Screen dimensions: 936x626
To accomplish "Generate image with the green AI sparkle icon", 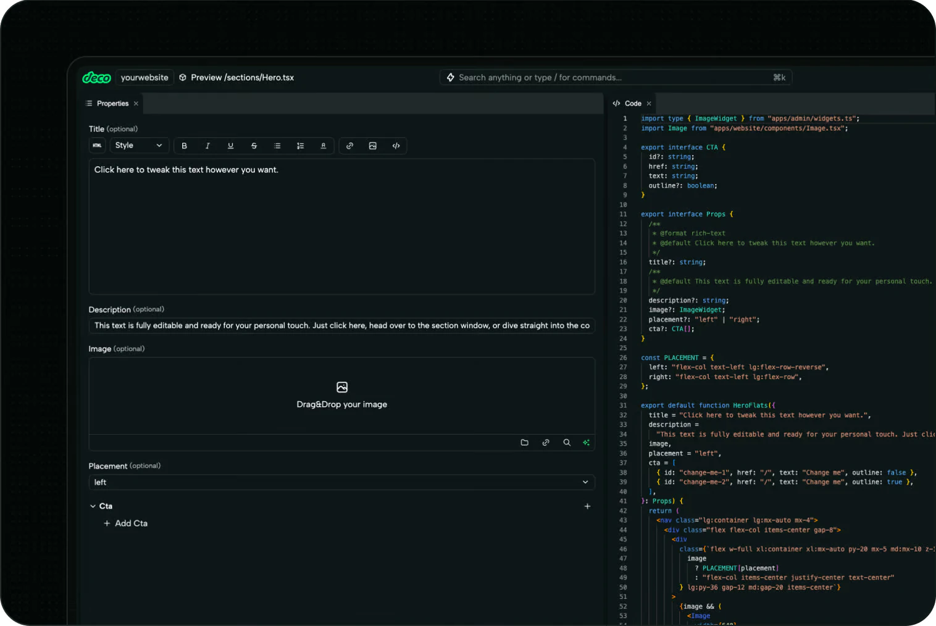I will point(586,443).
